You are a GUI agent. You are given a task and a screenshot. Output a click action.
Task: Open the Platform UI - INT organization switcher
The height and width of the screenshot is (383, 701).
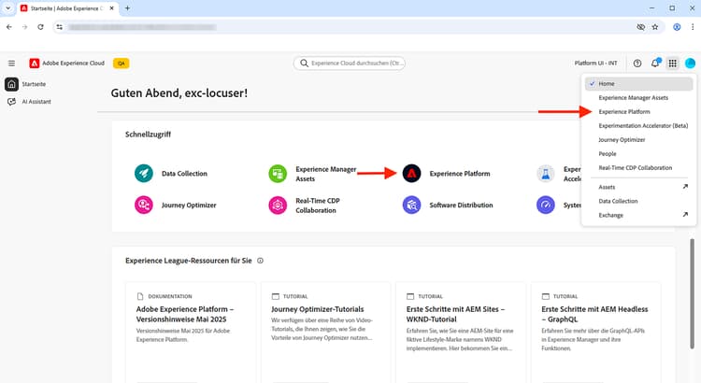tap(595, 64)
